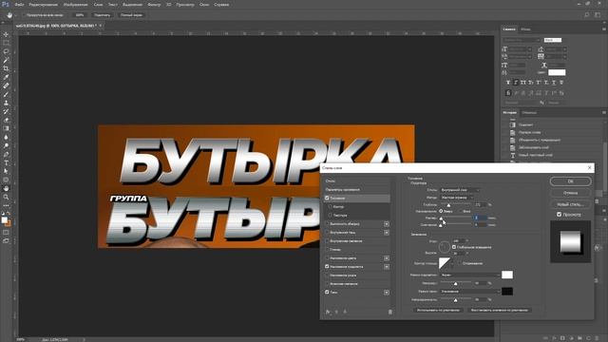
Task: Select the Вниз direction radio button
Action: coord(460,211)
